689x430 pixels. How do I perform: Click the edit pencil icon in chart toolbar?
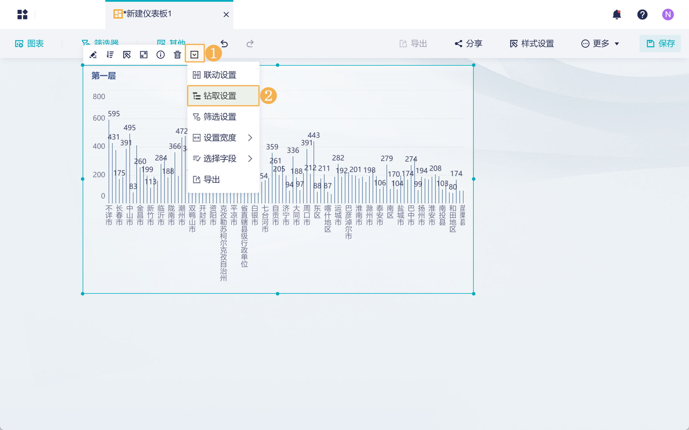pos(93,55)
